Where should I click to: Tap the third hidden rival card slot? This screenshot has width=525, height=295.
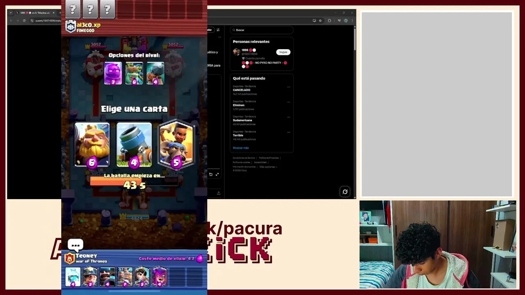[107, 9]
